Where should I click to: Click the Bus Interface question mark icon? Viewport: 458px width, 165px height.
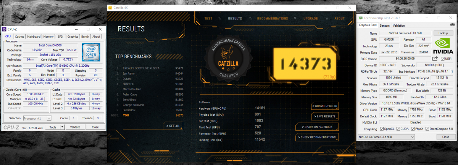(x=452, y=71)
